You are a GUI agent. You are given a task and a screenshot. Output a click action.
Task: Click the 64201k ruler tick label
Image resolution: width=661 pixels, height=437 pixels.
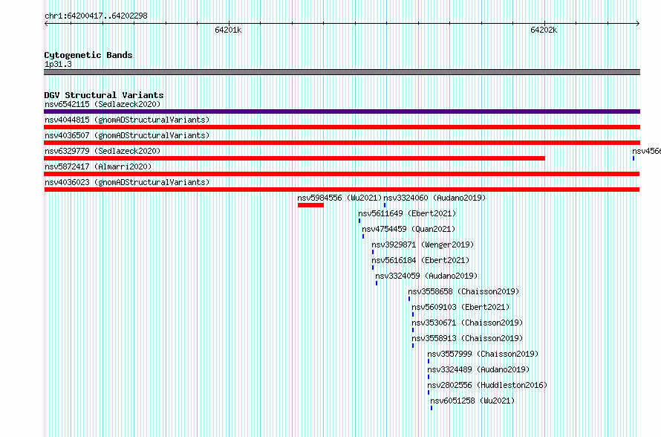coord(228,30)
